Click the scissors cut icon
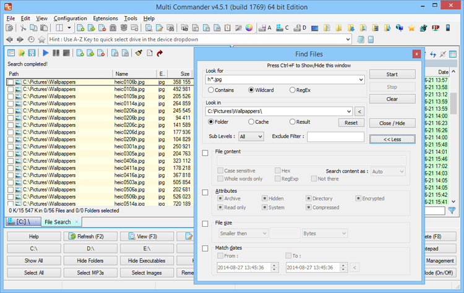The width and height of the screenshot is (464, 293). [x=23, y=28]
